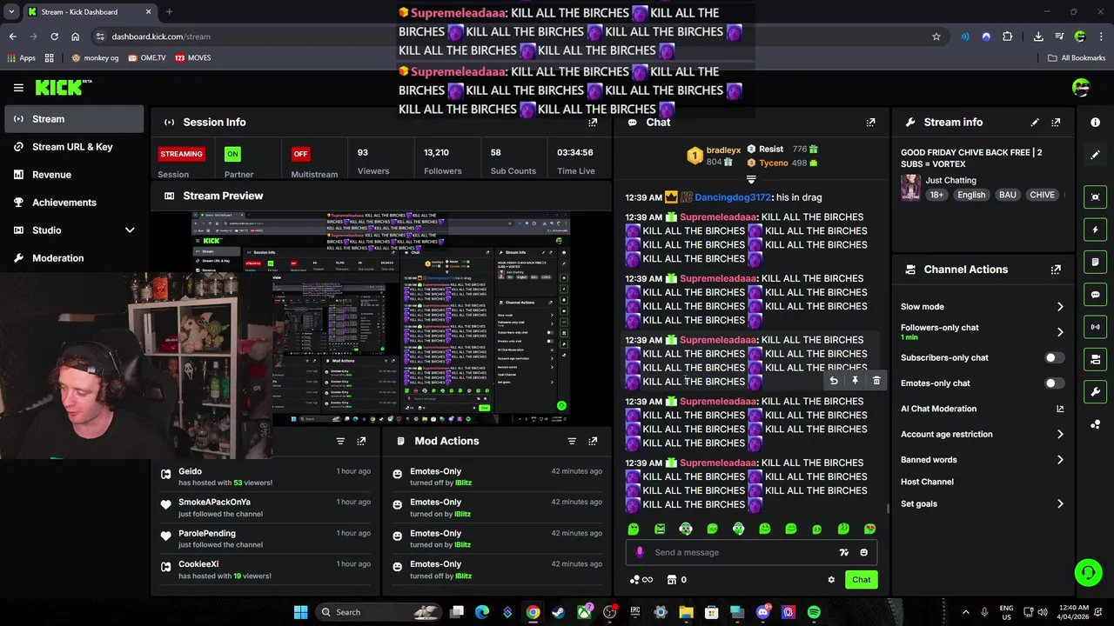
Task: Edit Stream info with pencil icon
Action: [x=1035, y=123]
